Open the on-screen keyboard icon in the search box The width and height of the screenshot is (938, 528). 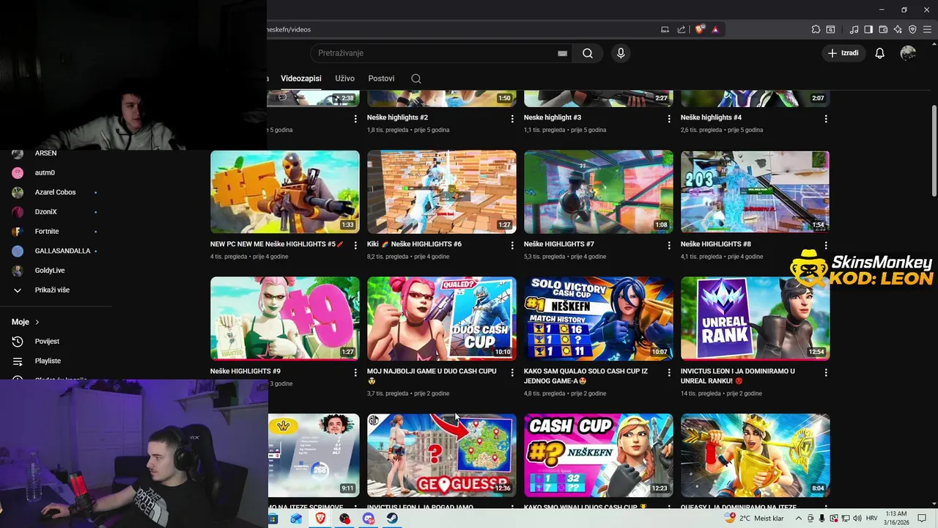pos(562,54)
